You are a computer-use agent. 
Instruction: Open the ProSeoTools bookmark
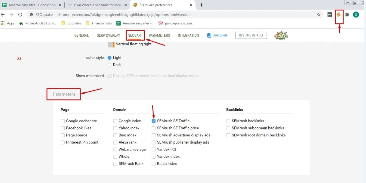(38, 23)
